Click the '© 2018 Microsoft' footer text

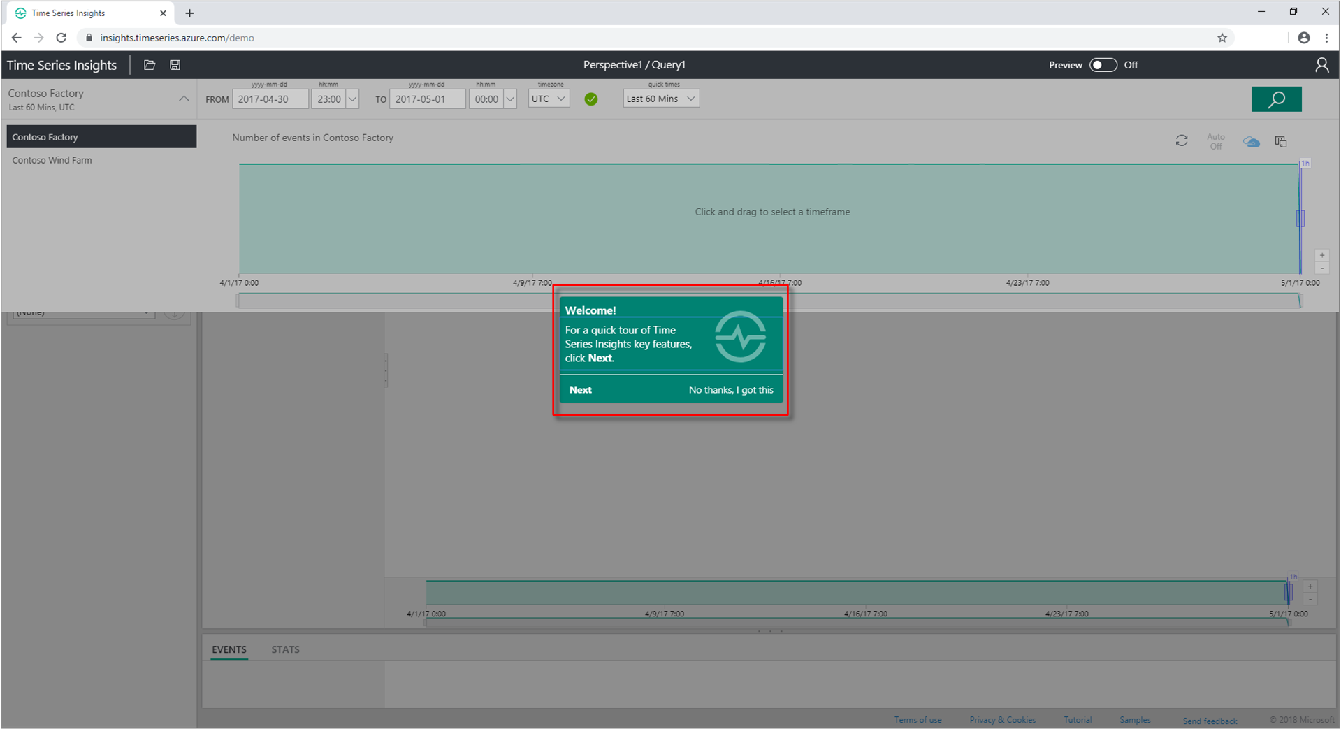click(x=1302, y=720)
